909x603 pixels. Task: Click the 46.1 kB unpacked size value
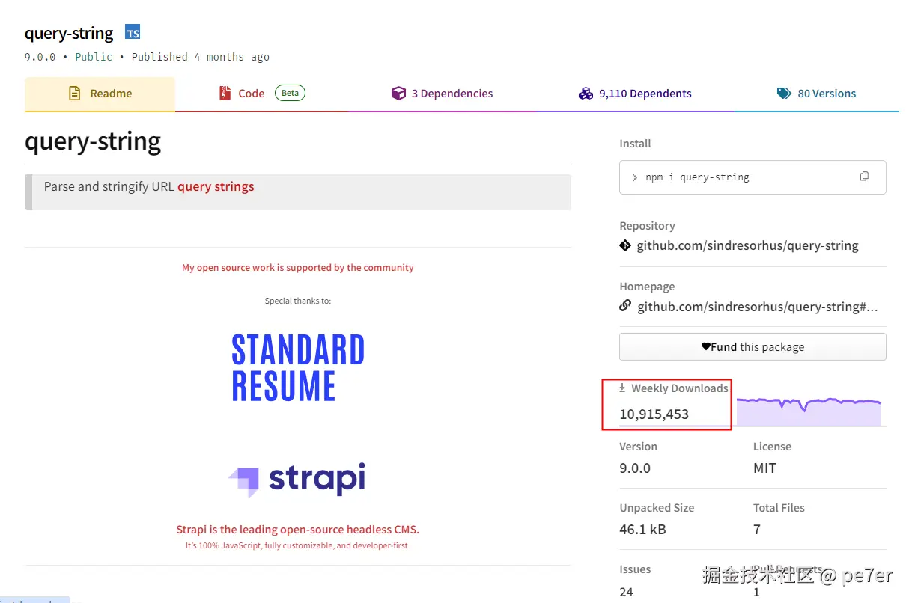(642, 529)
